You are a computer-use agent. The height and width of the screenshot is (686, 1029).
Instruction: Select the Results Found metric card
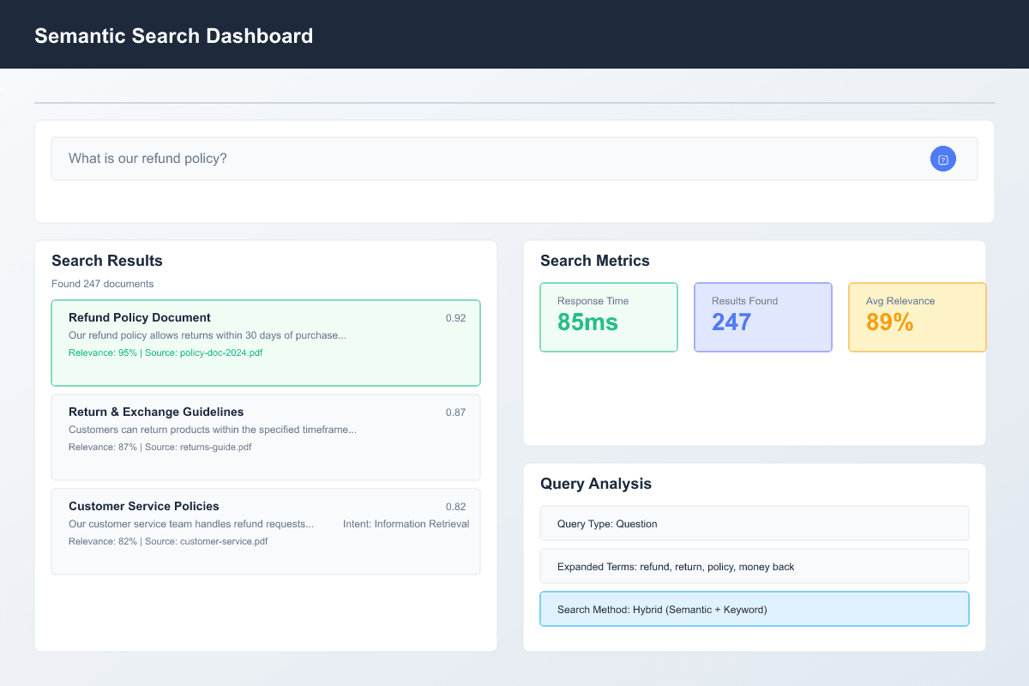(763, 317)
